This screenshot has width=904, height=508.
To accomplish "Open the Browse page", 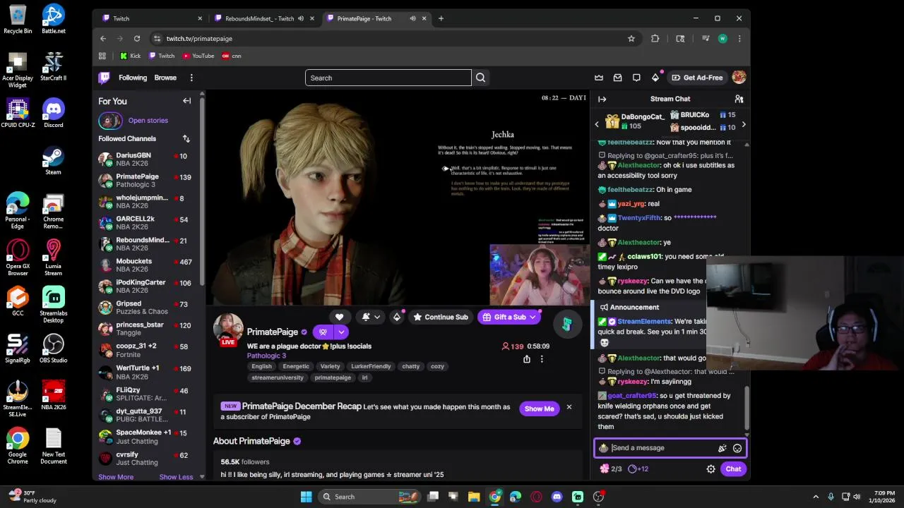I will tap(165, 78).
